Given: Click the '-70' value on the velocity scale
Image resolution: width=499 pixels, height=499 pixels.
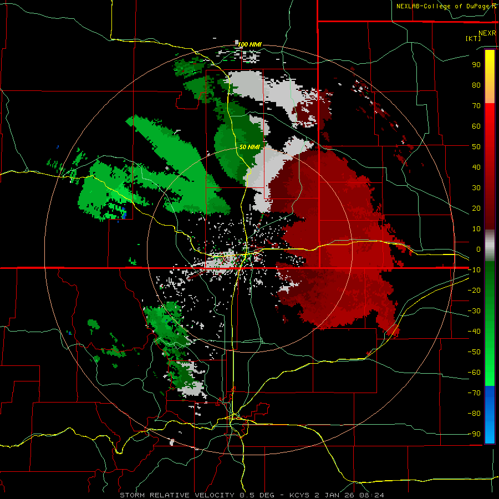Looking at the screenshot, I should [475, 393].
